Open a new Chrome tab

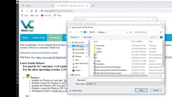click(93, 6)
